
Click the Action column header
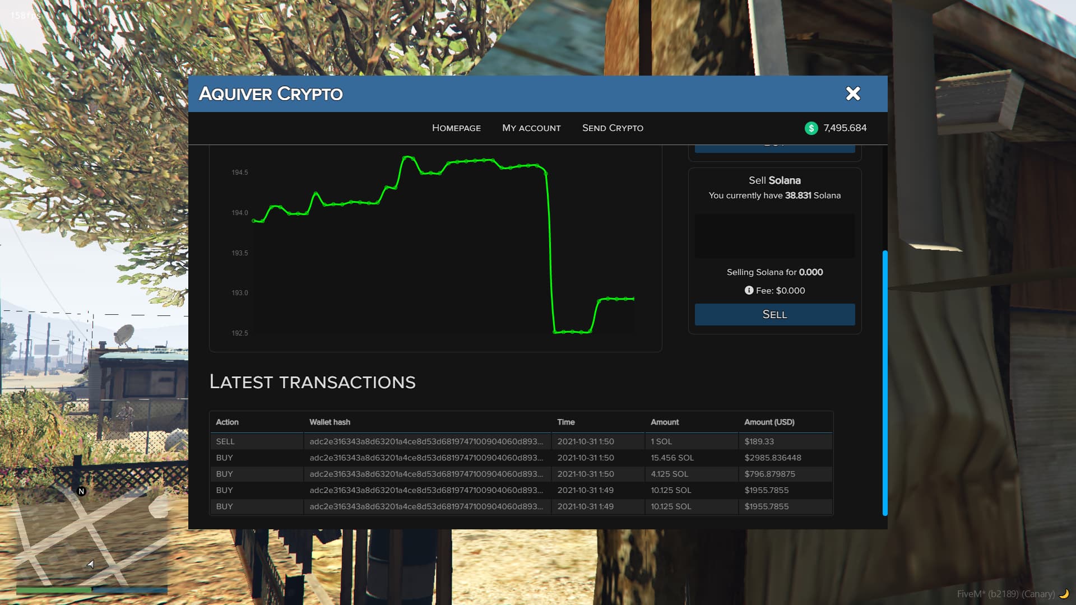pos(227,422)
